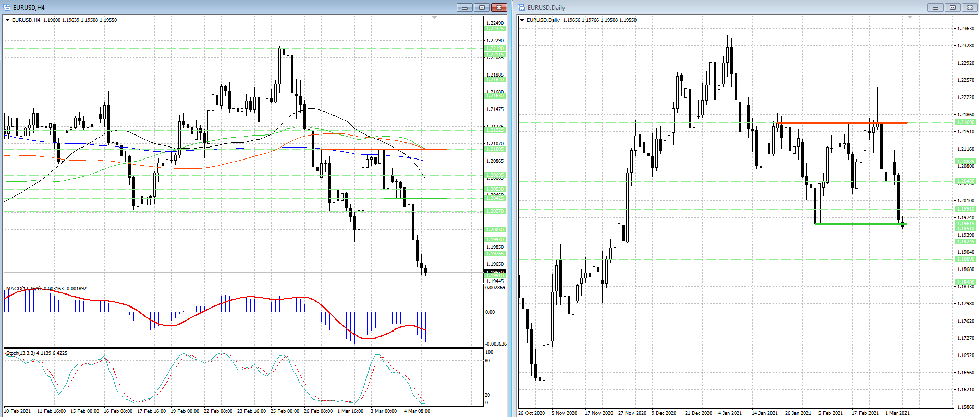Click the '26 Feb 08:00' date on H4 axis
979x417 pixels.
click(x=318, y=411)
